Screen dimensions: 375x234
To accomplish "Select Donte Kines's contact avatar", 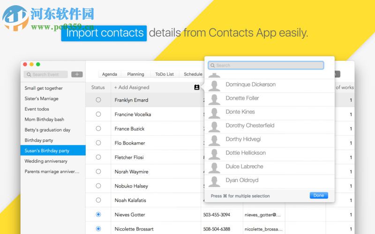I will pyautogui.click(x=214, y=113).
